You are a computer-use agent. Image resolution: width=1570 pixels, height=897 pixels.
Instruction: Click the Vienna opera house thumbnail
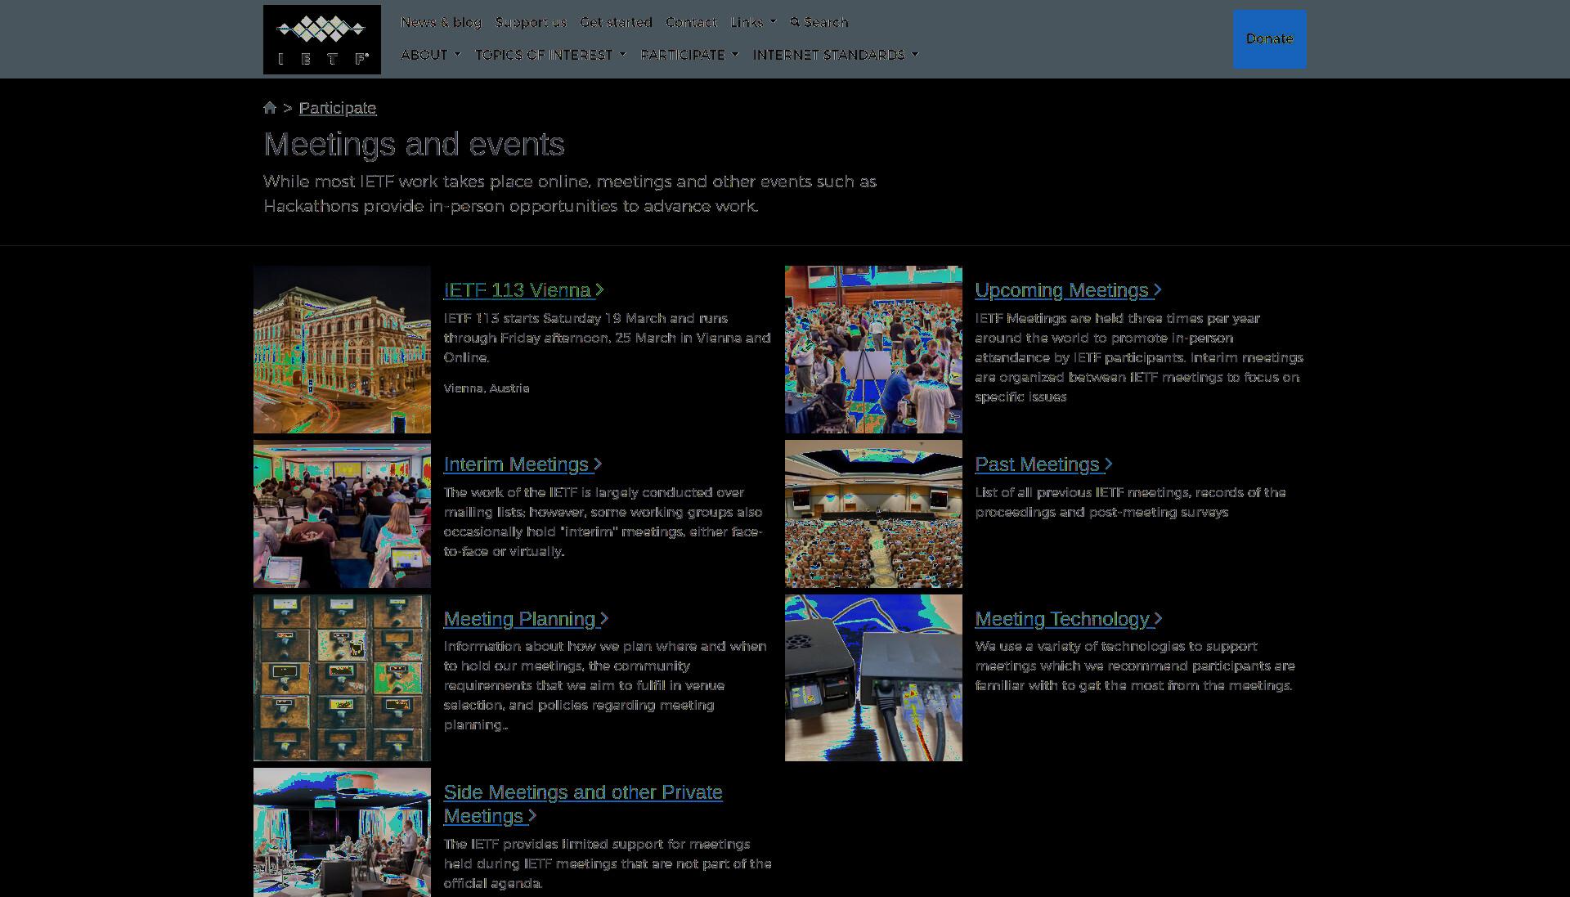pyautogui.click(x=342, y=349)
